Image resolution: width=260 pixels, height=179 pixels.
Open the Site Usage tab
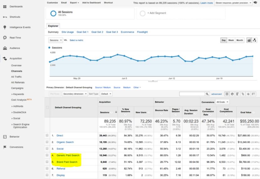pos(67,32)
